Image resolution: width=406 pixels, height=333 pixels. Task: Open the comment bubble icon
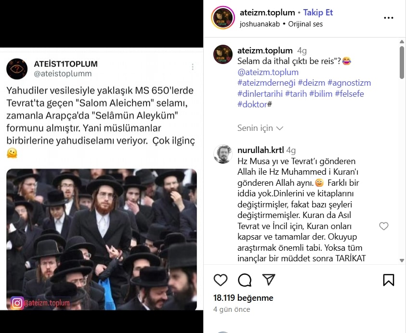point(245,280)
